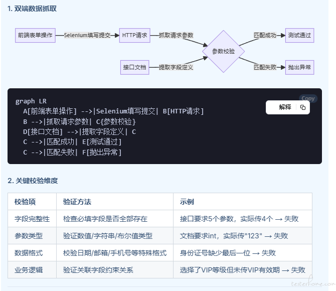This screenshot has width=336, height=291.
Task: Click the code line D[接口文档]
Action: (x=79, y=131)
